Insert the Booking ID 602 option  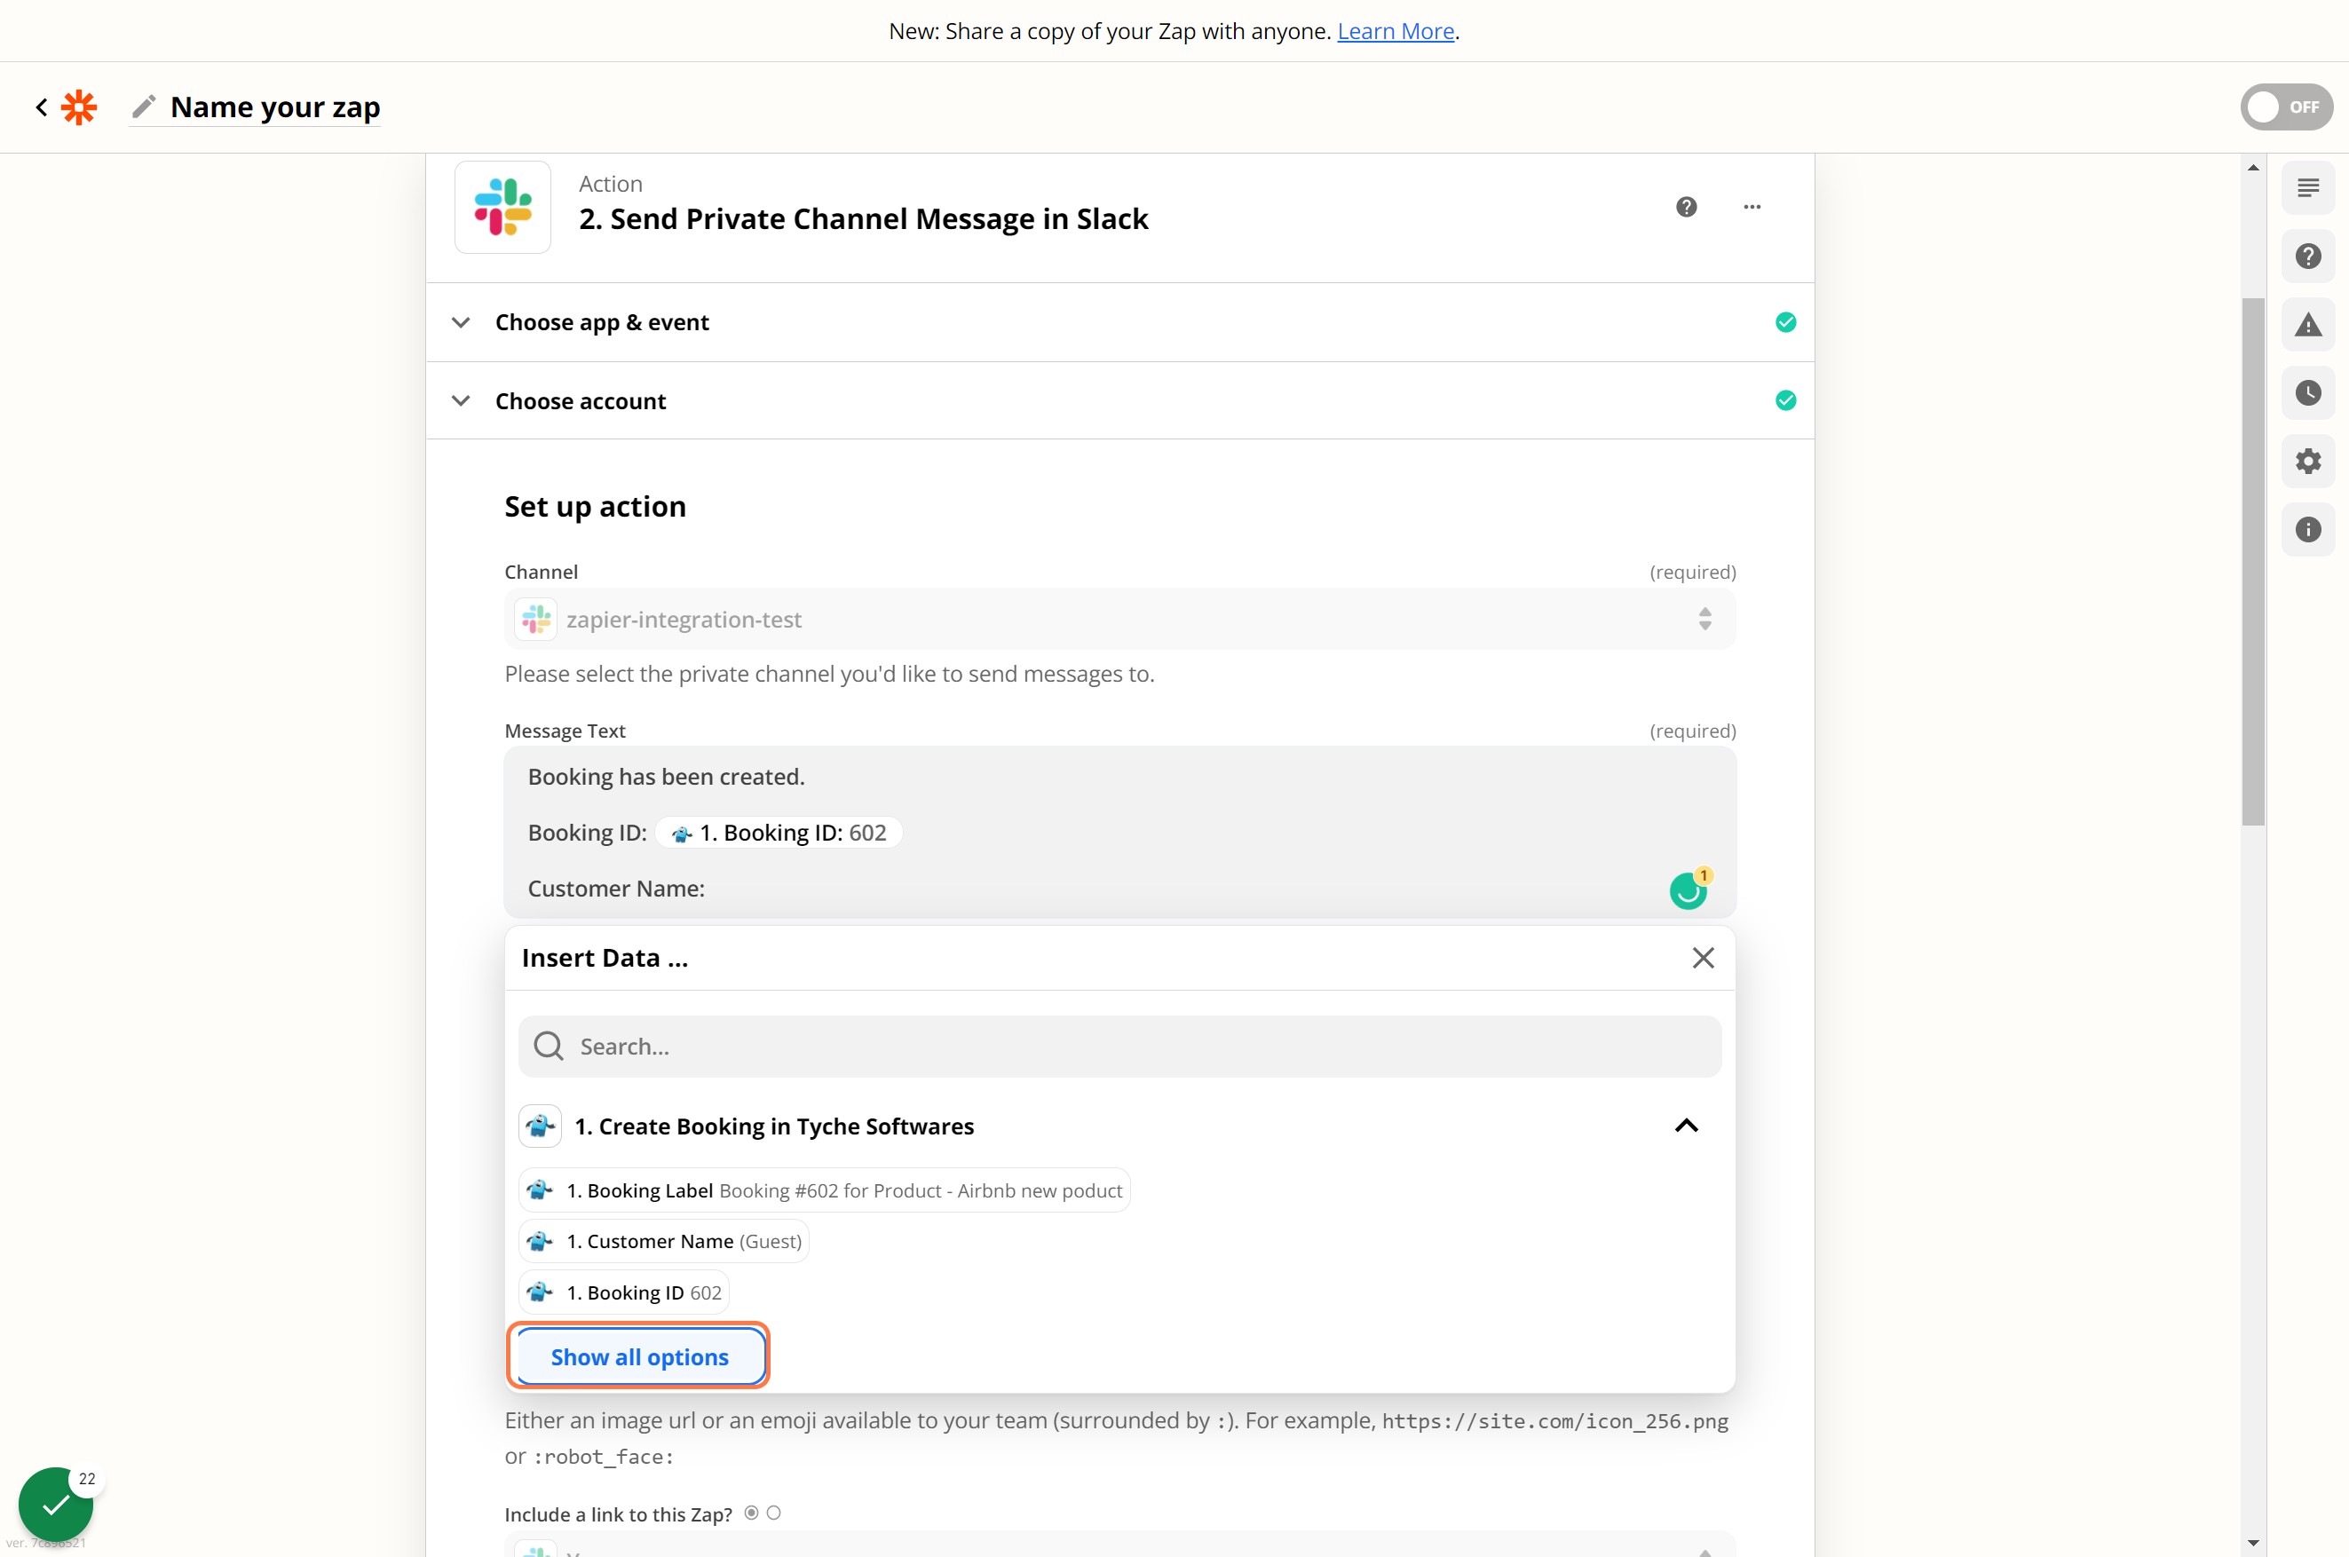[623, 1292]
